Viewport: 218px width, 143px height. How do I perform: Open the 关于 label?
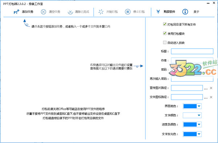[x=196, y=12]
